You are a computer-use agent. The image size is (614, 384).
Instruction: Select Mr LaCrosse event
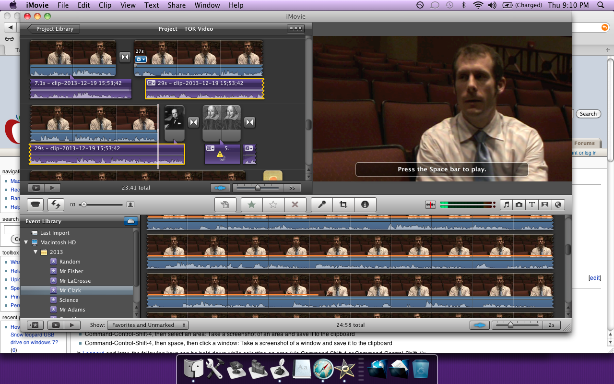[x=75, y=281]
